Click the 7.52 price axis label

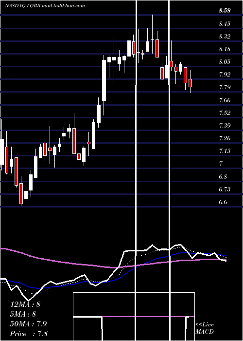225,113
